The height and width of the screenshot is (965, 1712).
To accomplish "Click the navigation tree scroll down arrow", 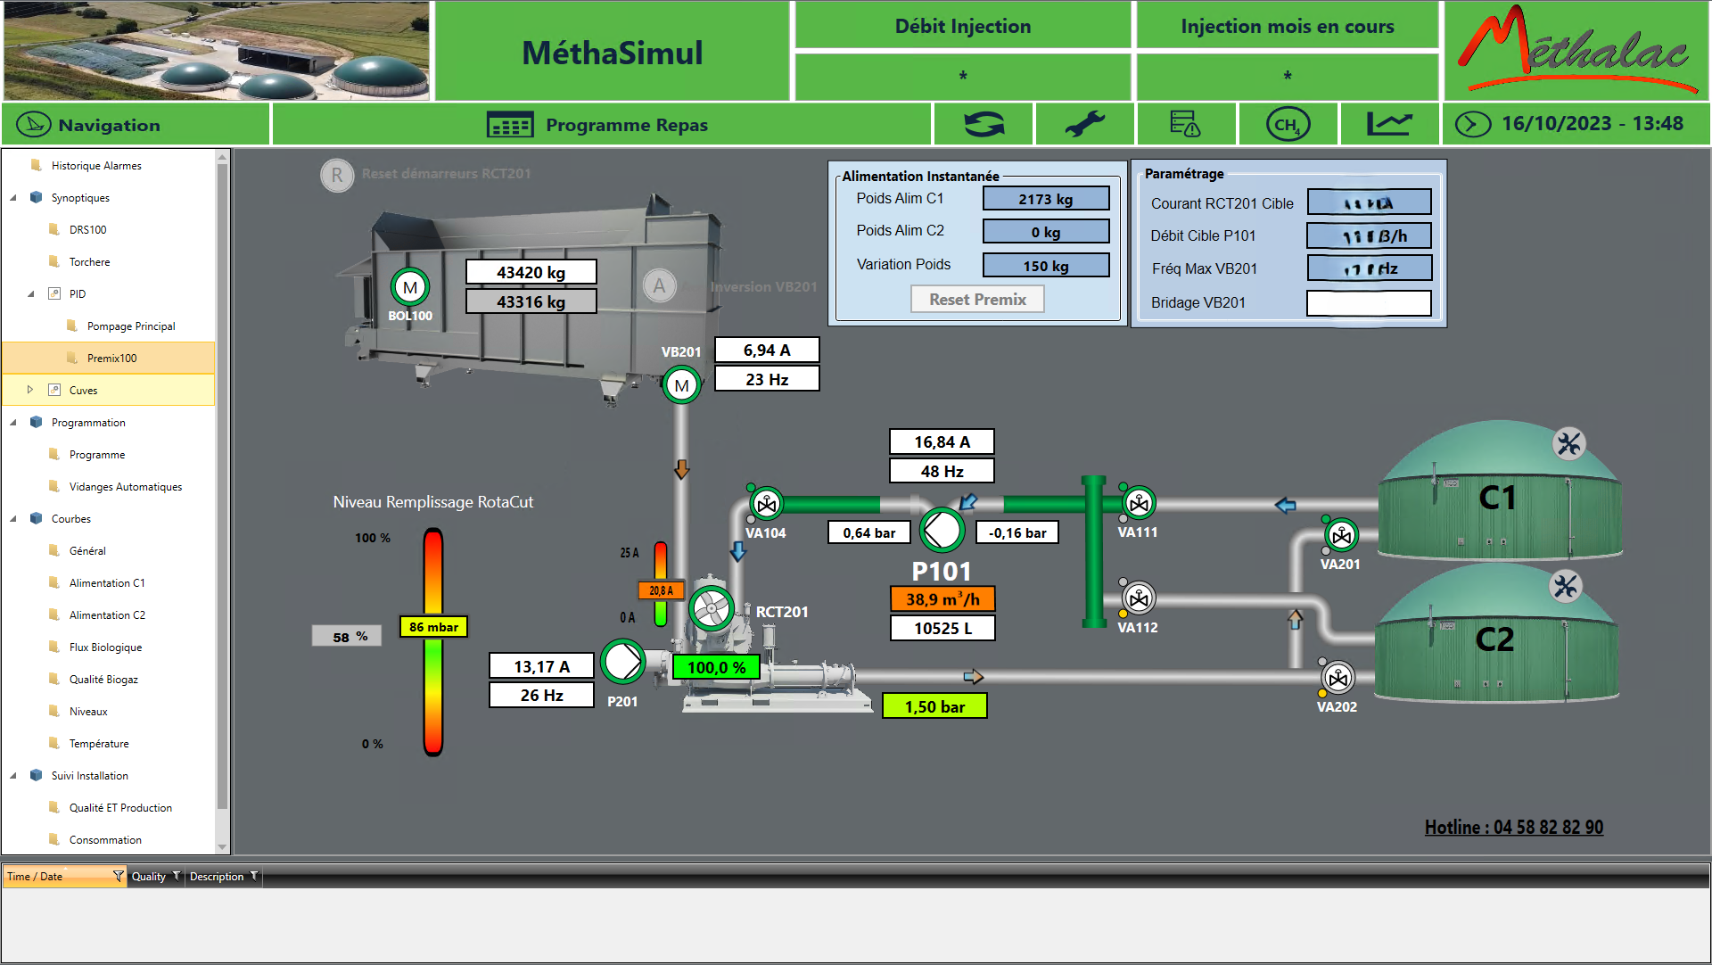I will pyautogui.click(x=223, y=847).
